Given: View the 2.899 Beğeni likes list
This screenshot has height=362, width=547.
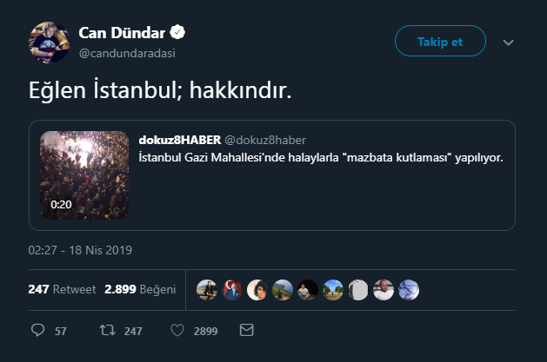Looking at the screenshot, I should (140, 290).
